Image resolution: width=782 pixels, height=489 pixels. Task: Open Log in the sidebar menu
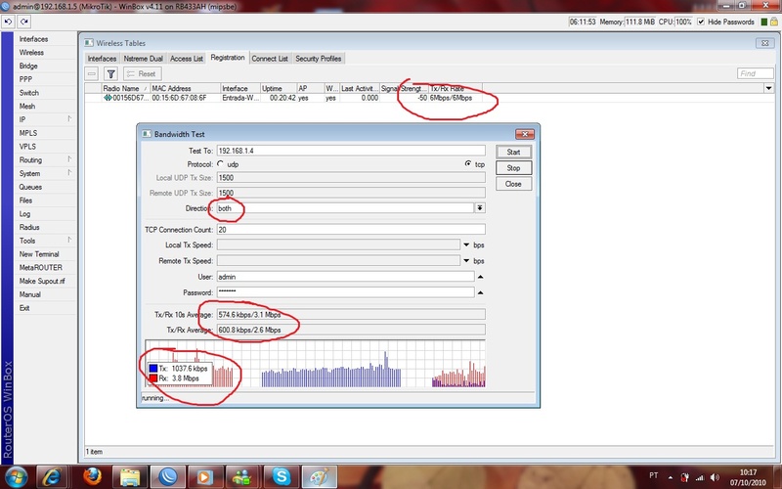[x=25, y=213]
